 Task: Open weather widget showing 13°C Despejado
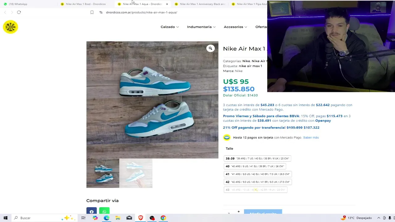[x=357, y=218]
